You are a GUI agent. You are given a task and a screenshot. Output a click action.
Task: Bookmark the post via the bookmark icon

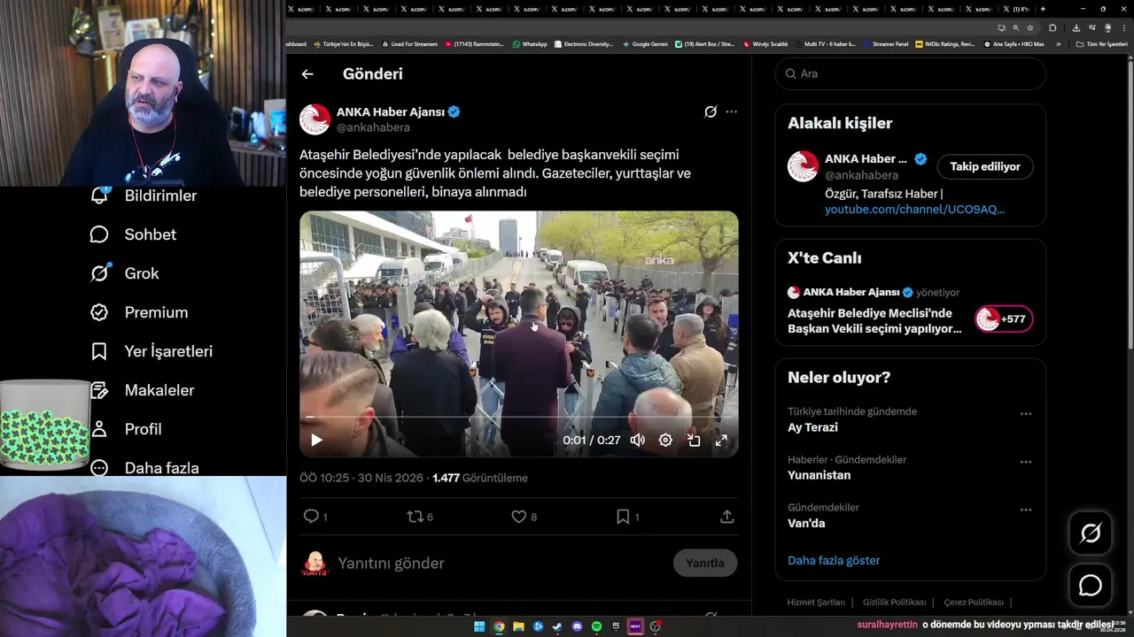pyautogui.click(x=627, y=517)
